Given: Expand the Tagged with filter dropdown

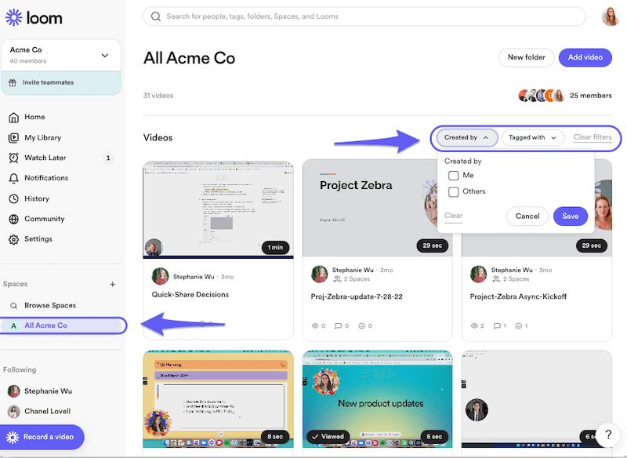Looking at the screenshot, I should tap(533, 137).
